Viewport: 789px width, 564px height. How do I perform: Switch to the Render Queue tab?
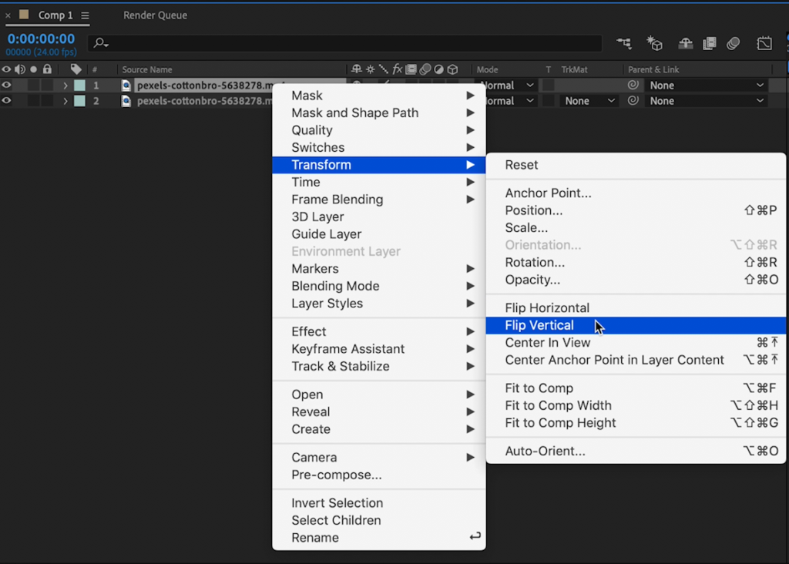pos(155,15)
